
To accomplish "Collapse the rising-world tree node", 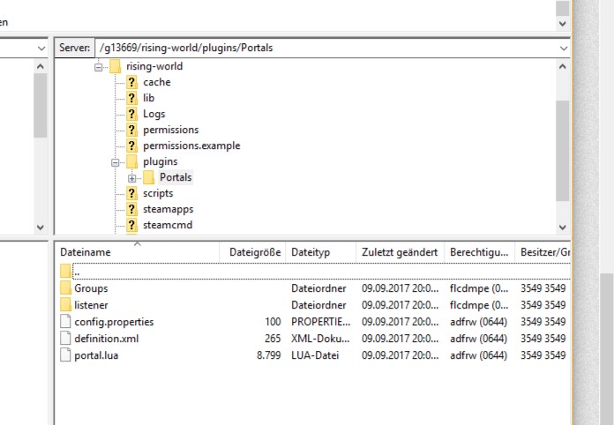I will pyautogui.click(x=99, y=66).
